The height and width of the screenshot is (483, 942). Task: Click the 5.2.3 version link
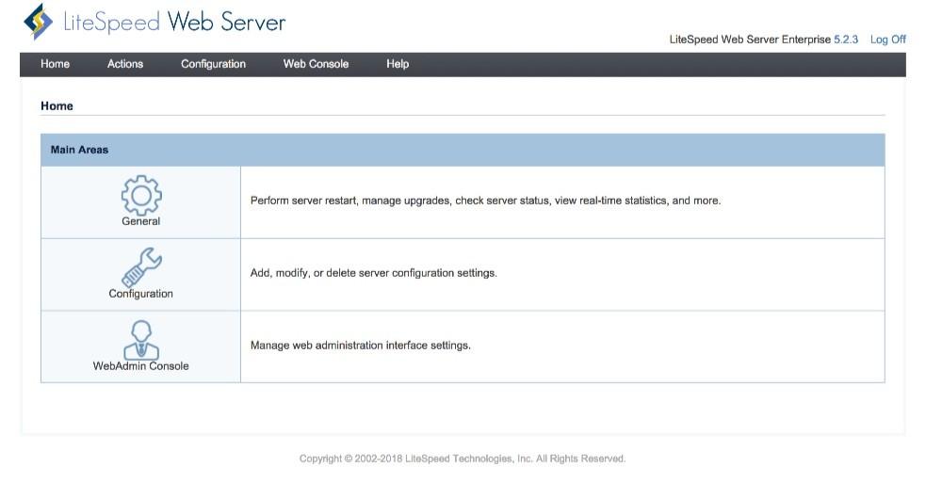846,40
